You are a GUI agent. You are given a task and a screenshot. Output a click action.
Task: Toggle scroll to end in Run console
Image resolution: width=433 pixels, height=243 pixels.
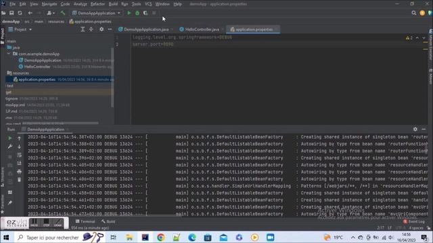coord(20,163)
